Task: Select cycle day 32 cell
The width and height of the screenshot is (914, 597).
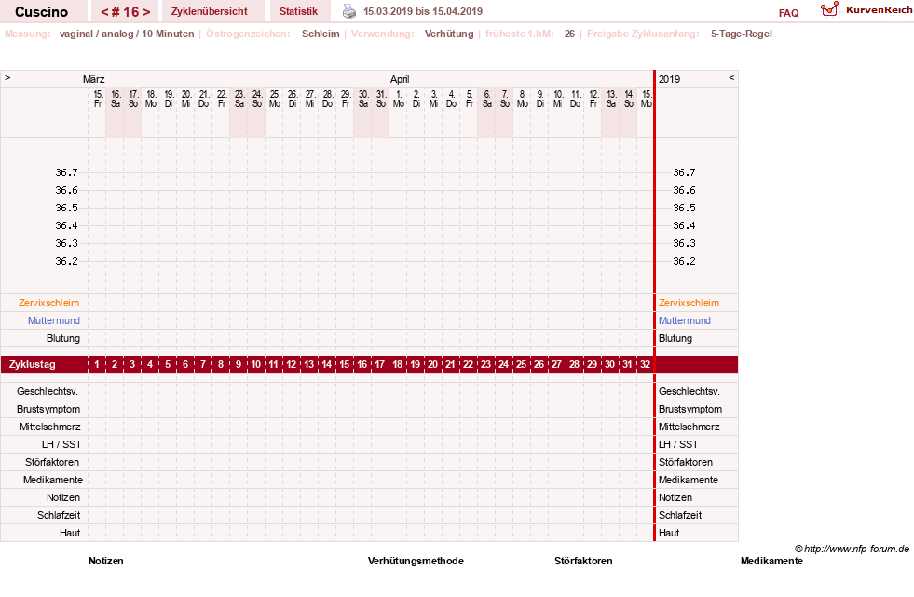Action: (x=646, y=364)
